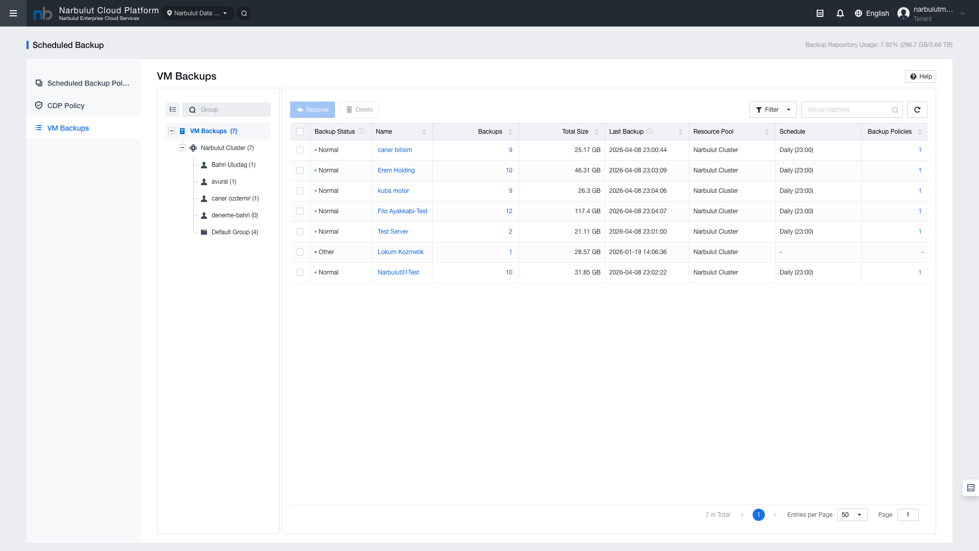Click the Bahri Uludag user icon
The image size is (979, 551).
point(204,165)
